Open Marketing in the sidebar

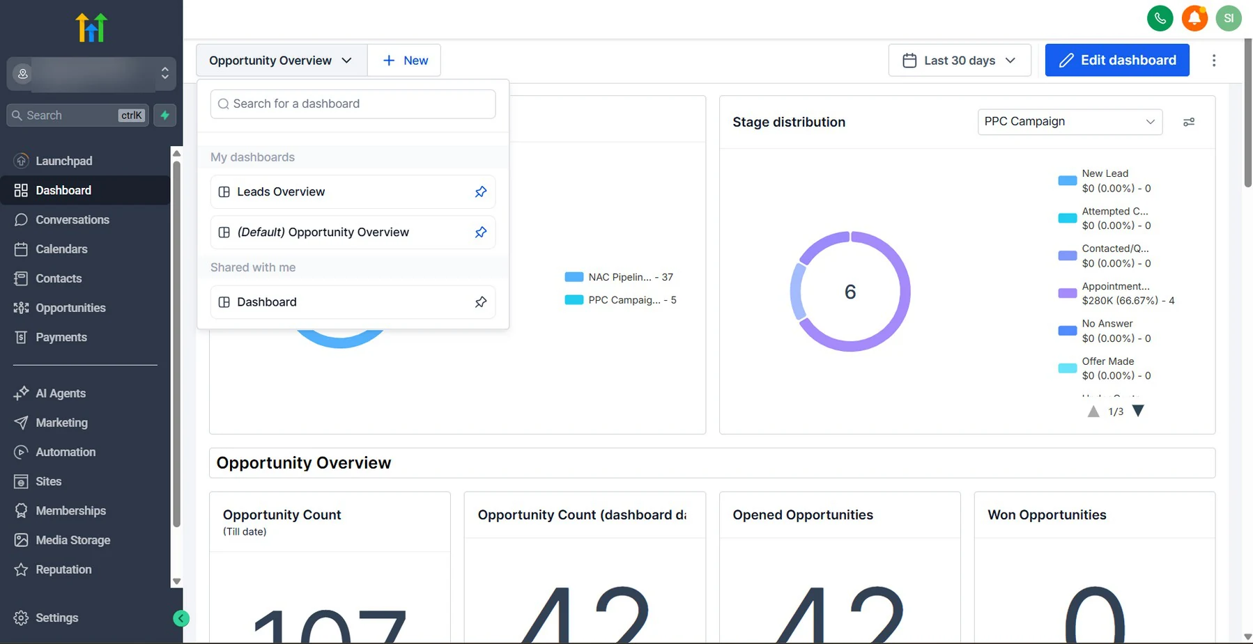pyautogui.click(x=85, y=423)
